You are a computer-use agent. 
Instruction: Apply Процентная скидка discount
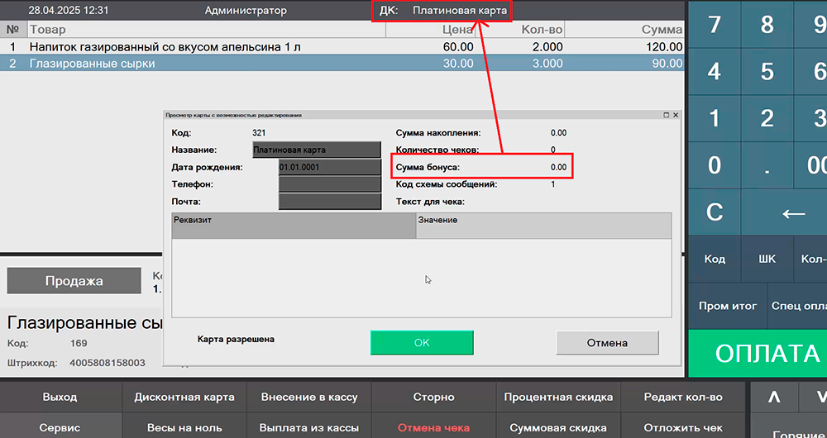[557, 398]
